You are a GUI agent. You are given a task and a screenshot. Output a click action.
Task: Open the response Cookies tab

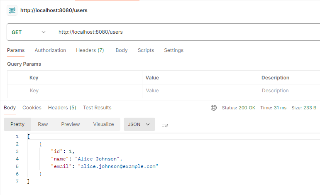32,108
